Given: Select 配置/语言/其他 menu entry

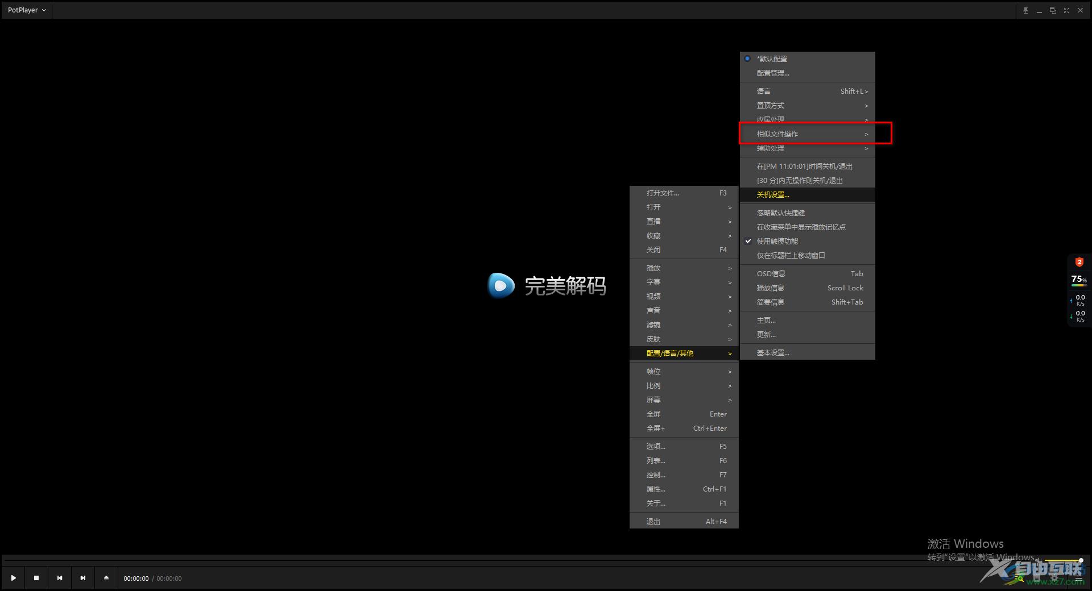Looking at the screenshot, I should coord(684,353).
